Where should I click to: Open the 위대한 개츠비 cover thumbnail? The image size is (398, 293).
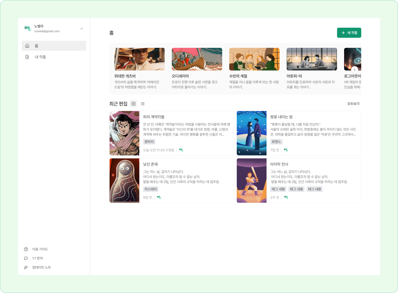coord(140,59)
